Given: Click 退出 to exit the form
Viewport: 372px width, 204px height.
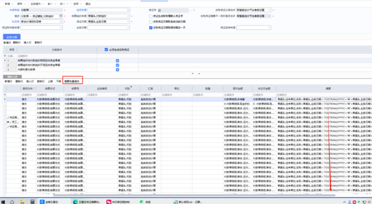Looking at the screenshot, I should point(88,4).
